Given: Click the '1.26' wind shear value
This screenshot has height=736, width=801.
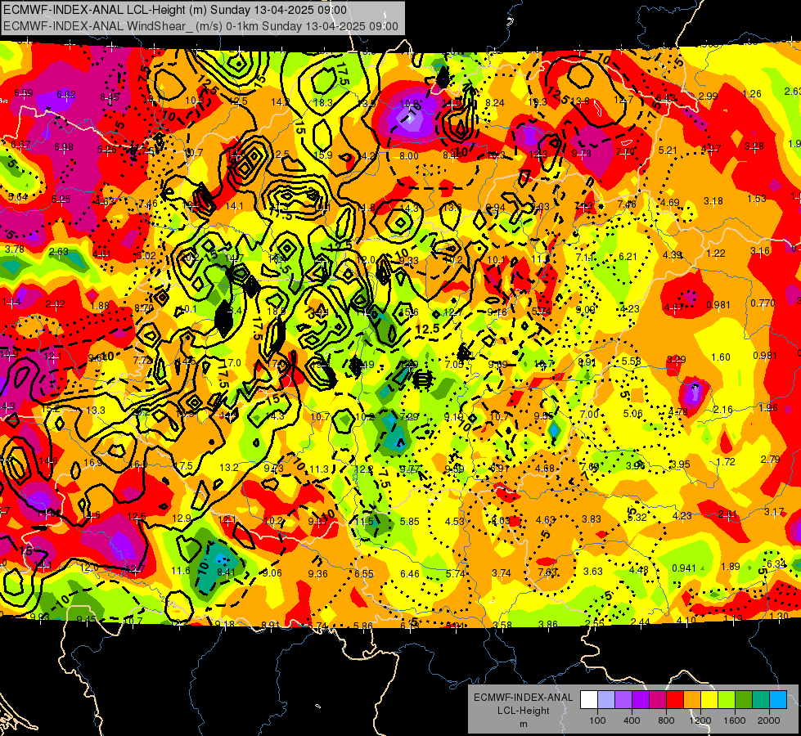Looking at the screenshot, I should pyautogui.click(x=752, y=93).
